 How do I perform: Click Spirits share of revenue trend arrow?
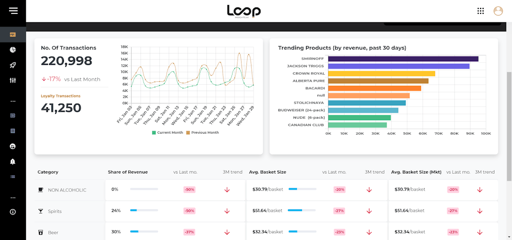pyautogui.click(x=227, y=211)
